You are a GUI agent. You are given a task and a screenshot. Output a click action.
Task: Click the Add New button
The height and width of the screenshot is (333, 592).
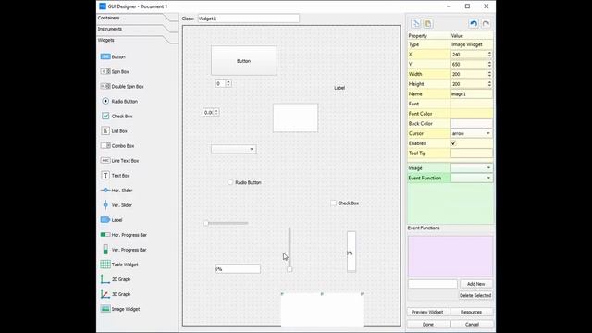click(x=475, y=284)
